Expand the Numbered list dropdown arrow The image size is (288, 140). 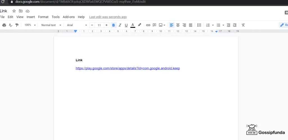[x=213, y=25]
